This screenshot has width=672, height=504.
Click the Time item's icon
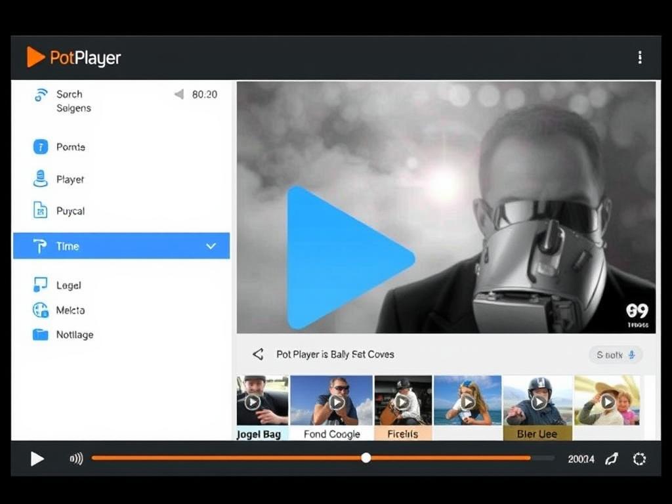[x=39, y=246]
